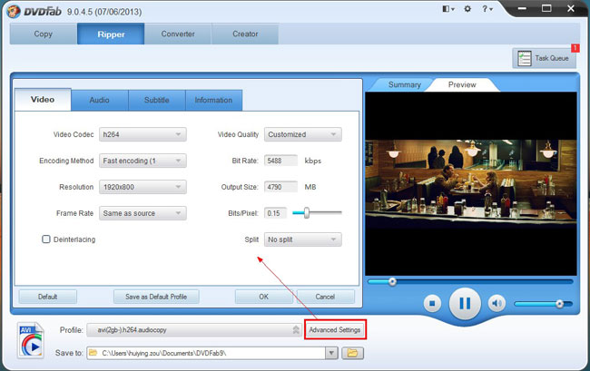Select the Preview tab

462,85
